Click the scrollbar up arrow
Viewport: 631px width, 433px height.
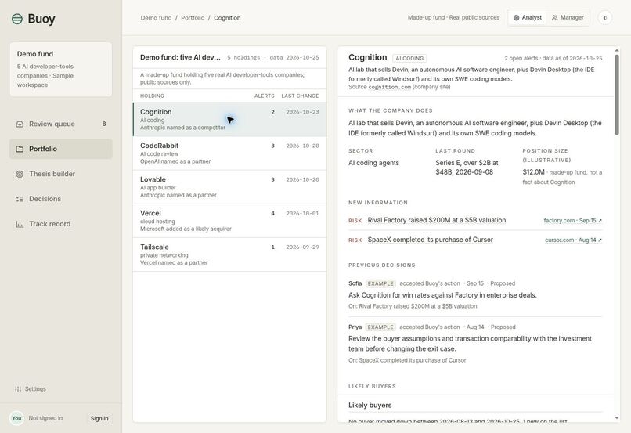[x=617, y=50]
